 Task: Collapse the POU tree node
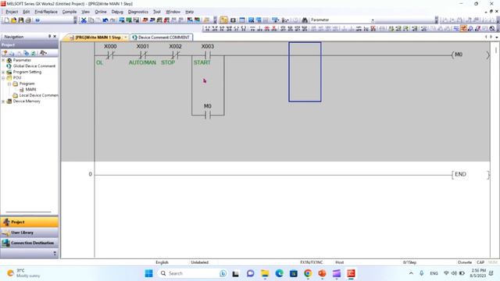click(x=3, y=78)
